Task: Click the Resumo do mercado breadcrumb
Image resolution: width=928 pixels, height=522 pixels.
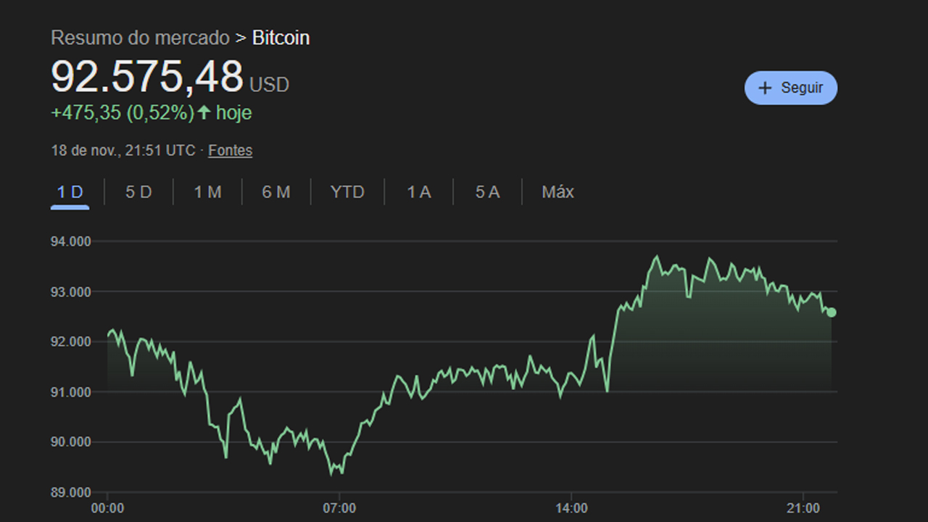Action: coord(140,38)
